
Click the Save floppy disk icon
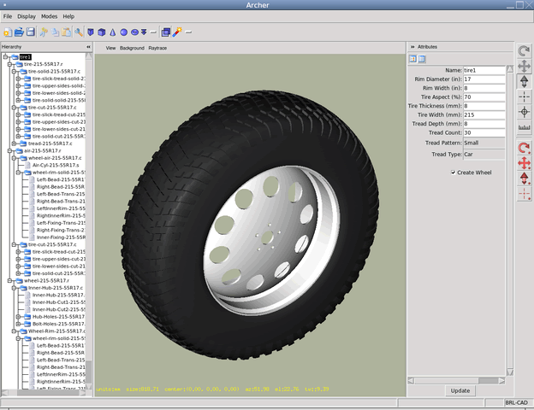point(31,32)
